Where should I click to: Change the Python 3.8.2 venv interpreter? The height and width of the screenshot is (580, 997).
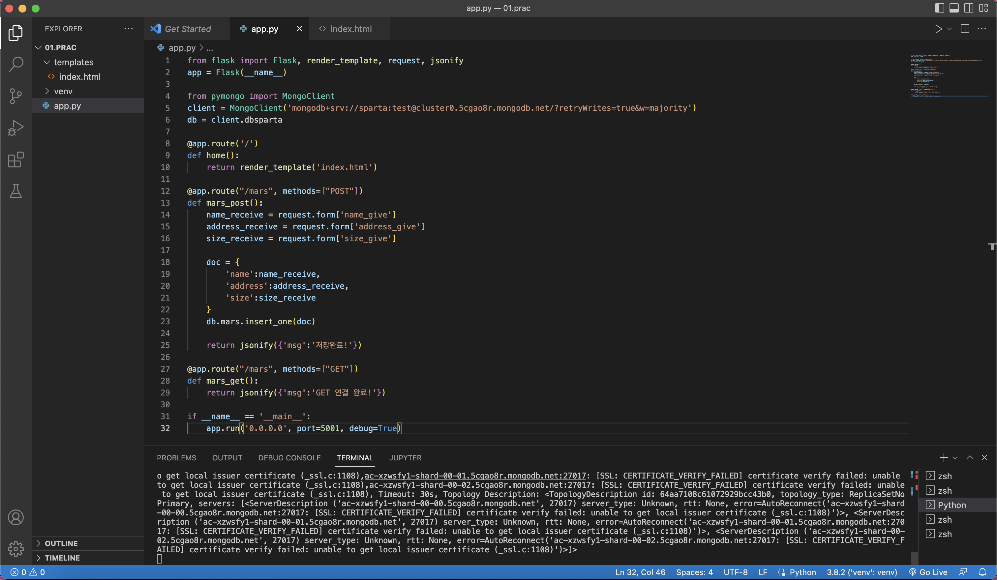click(862, 572)
